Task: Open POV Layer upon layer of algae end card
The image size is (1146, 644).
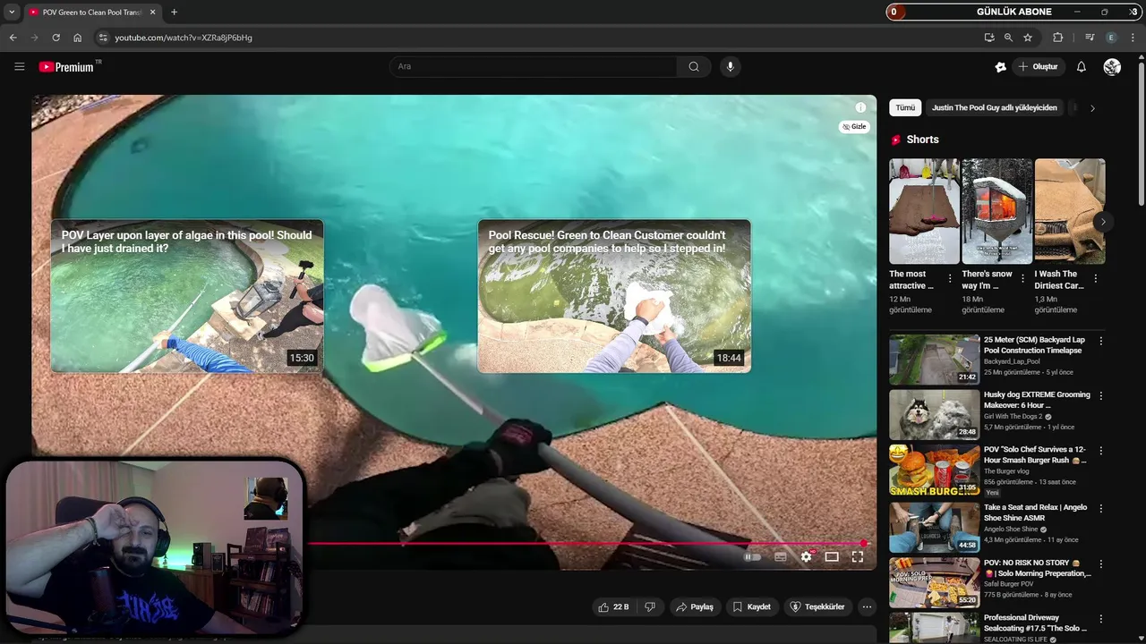Action: (x=187, y=296)
